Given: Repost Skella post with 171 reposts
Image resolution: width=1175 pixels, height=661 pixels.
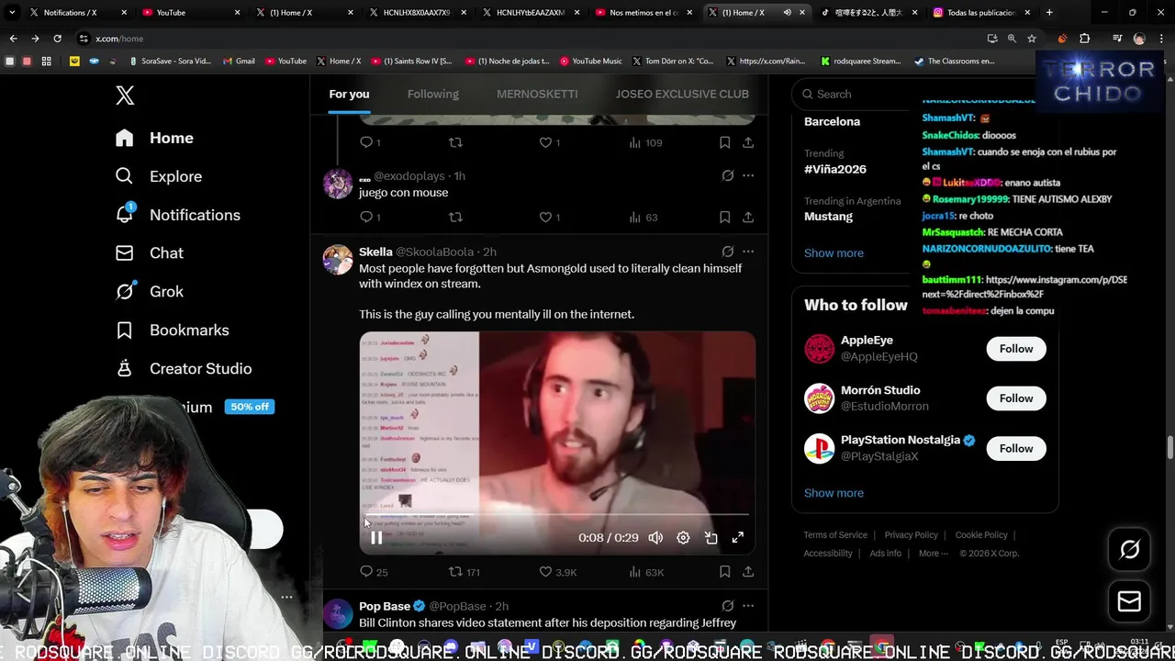Looking at the screenshot, I should pyautogui.click(x=464, y=572).
